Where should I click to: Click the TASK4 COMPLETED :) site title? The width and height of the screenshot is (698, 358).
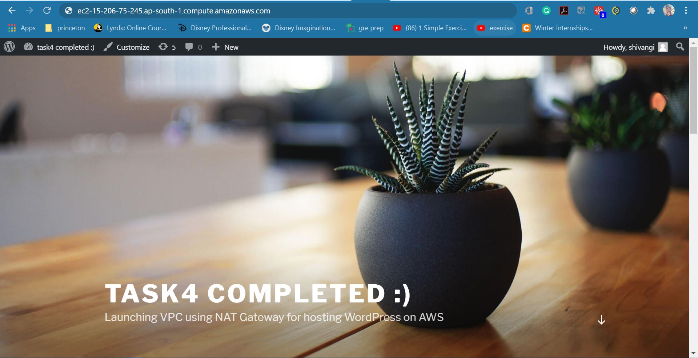[258, 293]
